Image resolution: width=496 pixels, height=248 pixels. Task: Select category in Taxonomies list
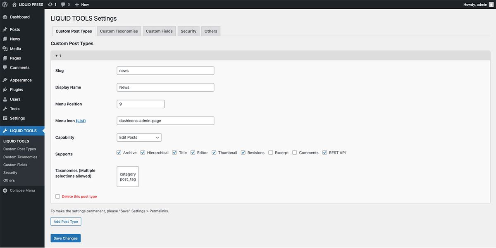tap(128, 174)
